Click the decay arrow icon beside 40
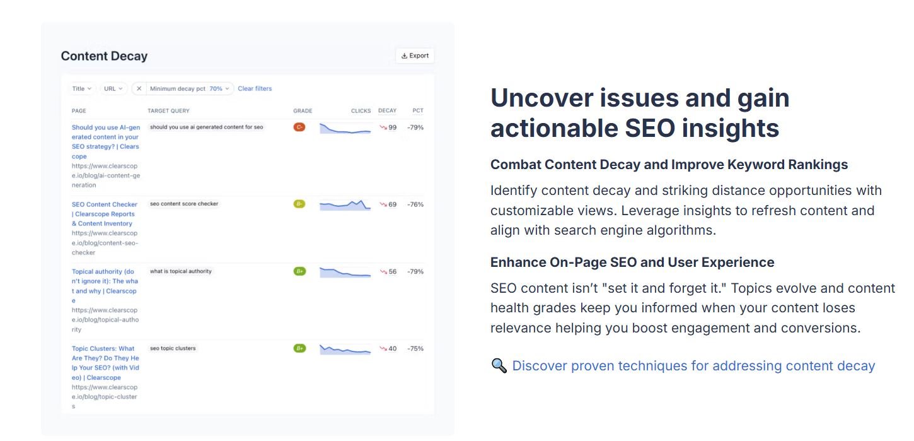 coord(383,349)
